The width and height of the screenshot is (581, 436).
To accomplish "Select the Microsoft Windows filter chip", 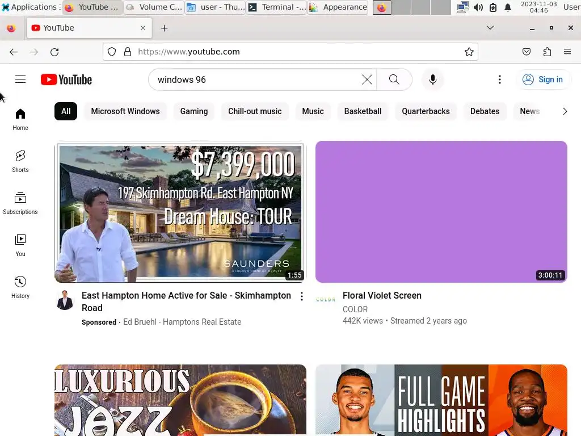I will coord(125,111).
